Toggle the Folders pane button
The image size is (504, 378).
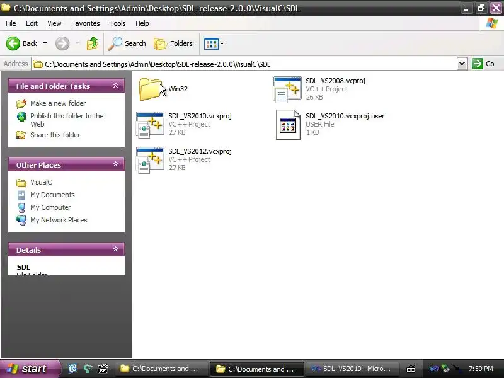[173, 43]
